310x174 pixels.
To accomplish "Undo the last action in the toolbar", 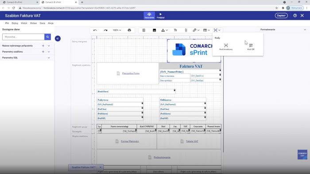I will click(95, 30).
